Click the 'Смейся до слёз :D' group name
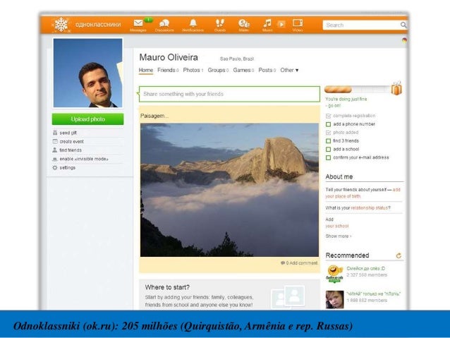The width and height of the screenshot is (450, 338). 365,268
